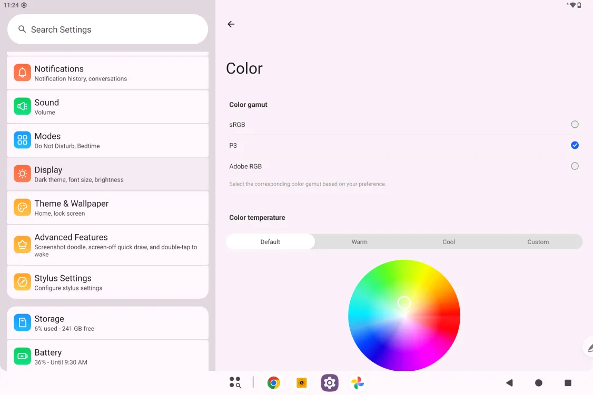
Task: Click the Advanced Features icon
Action: (x=22, y=245)
